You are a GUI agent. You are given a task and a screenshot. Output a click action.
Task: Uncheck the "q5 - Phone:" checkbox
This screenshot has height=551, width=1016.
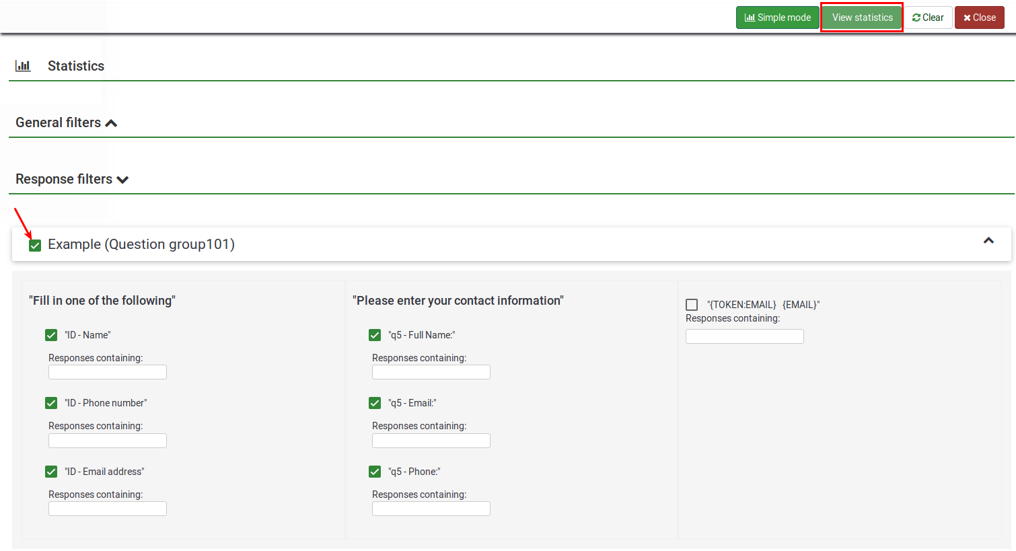click(x=375, y=472)
